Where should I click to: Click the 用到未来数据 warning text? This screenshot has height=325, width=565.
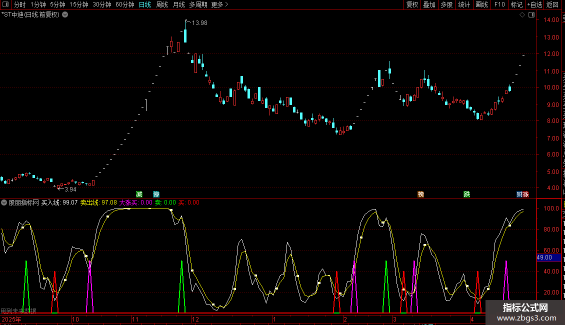point(18,310)
